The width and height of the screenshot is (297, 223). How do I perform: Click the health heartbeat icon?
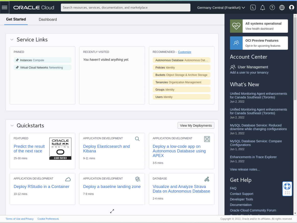(236, 26)
